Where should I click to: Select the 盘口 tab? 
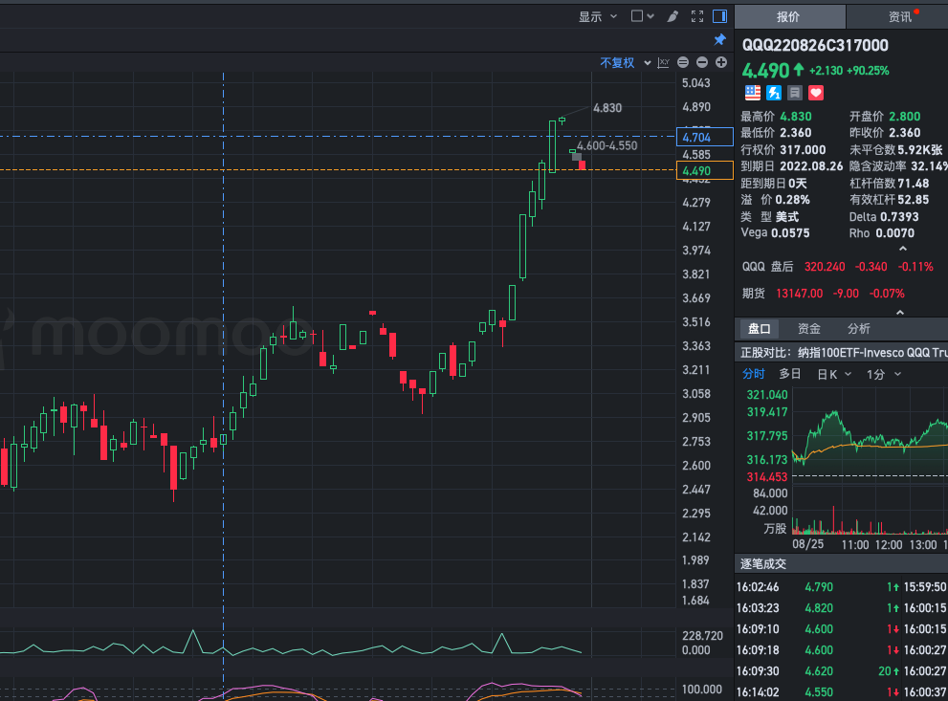pyautogui.click(x=760, y=329)
